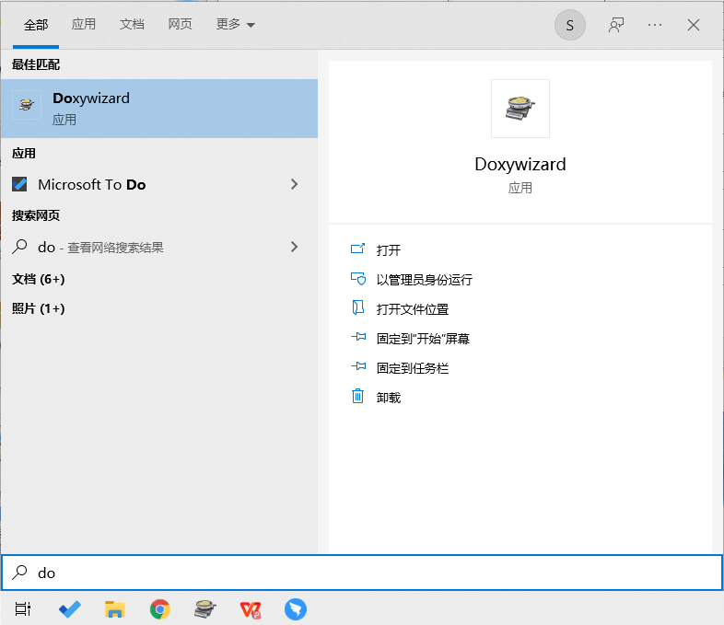The width and height of the screenshot is (724, 625).
Task: Open File Explorer from the taskbar
Action: (x=114, y=608)
